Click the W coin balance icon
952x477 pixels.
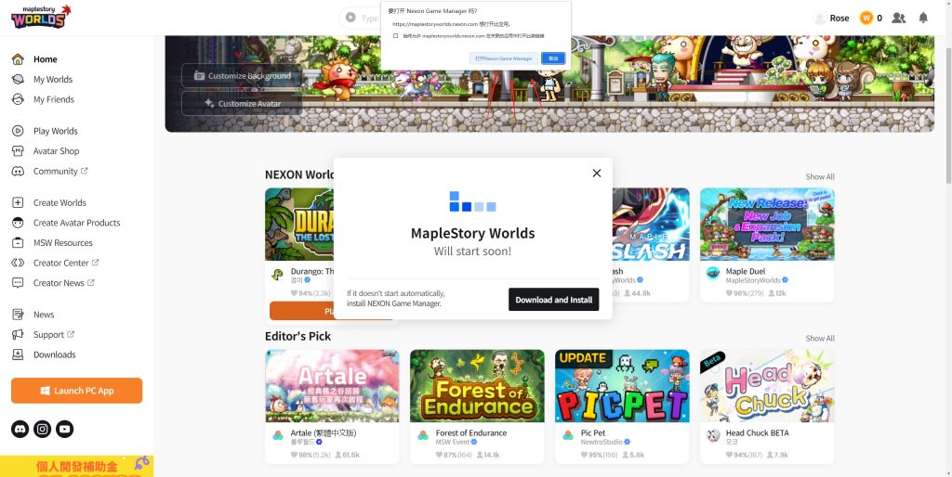point(866,19)
